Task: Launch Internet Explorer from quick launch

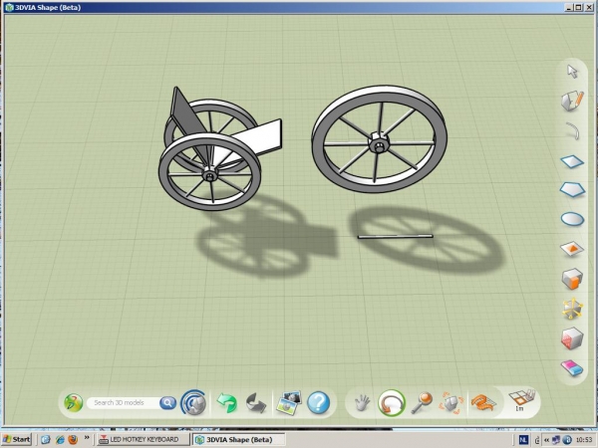Action: coord(60,440)
